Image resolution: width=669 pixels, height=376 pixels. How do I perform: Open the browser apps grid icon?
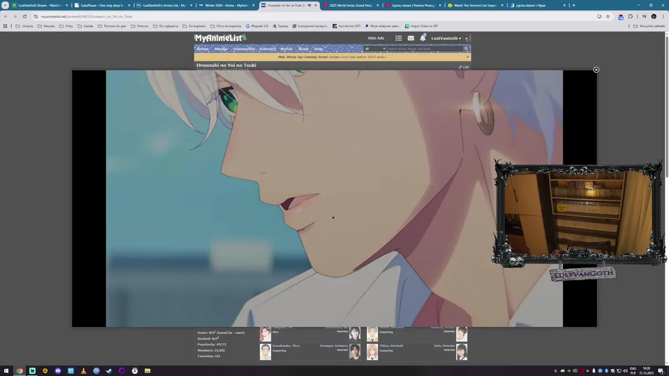(5, 26)
